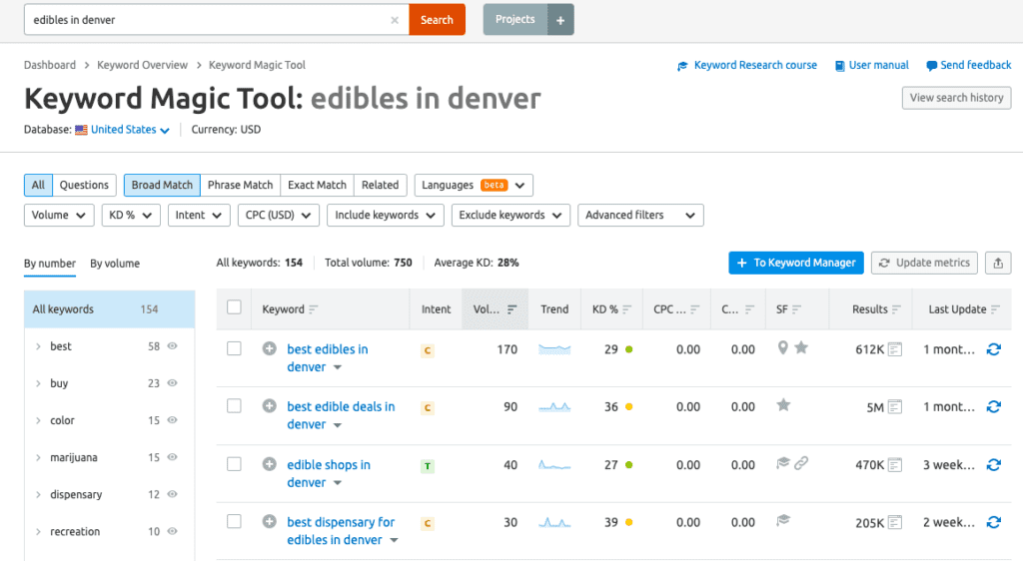Expand the 'marijuana' keyword group
This screenshot has width=1023, height=561.
pyautogui.click(x=38, y=458)
